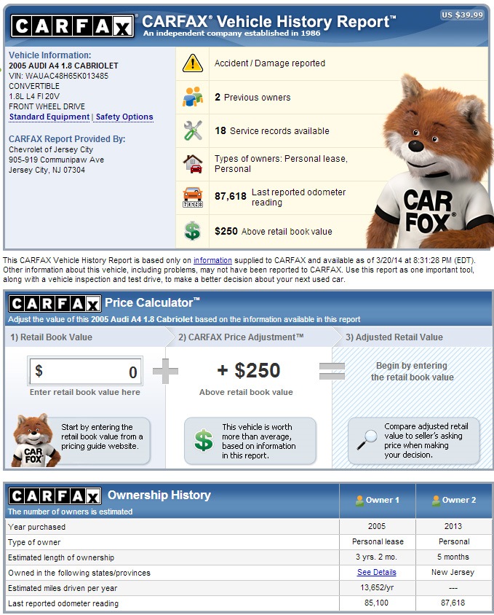Open the Safety Options link
The image size is (494, 615).
pos(124,117)
